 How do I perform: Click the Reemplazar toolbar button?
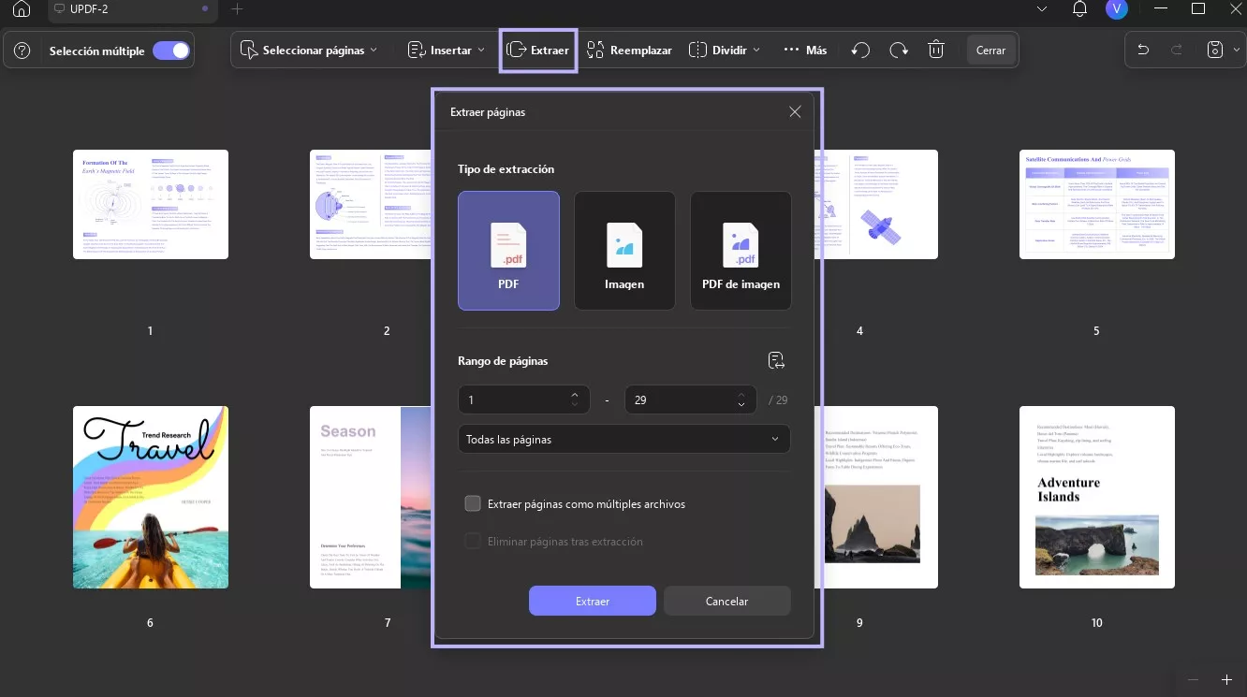click(629, 51)
